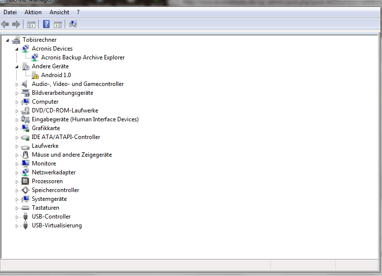Screen dimensions: 382x276
Task: Click the Laufwerke disk drive icon
Action: [25, 147]
